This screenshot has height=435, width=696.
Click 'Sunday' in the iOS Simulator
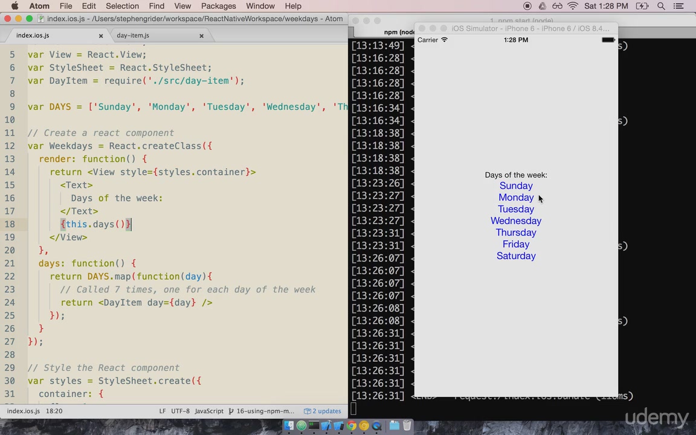coord(516,186)
